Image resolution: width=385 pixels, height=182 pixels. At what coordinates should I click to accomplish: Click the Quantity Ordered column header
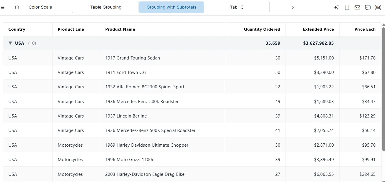tap(262, 29)
